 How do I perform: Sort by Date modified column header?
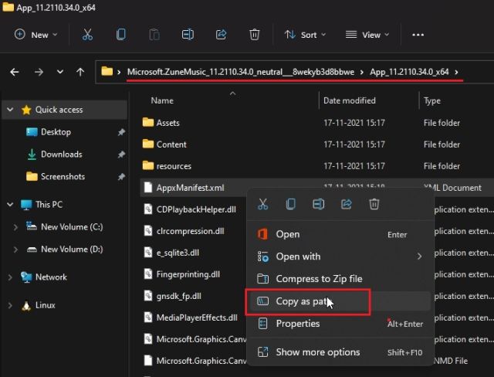(350, 100)
